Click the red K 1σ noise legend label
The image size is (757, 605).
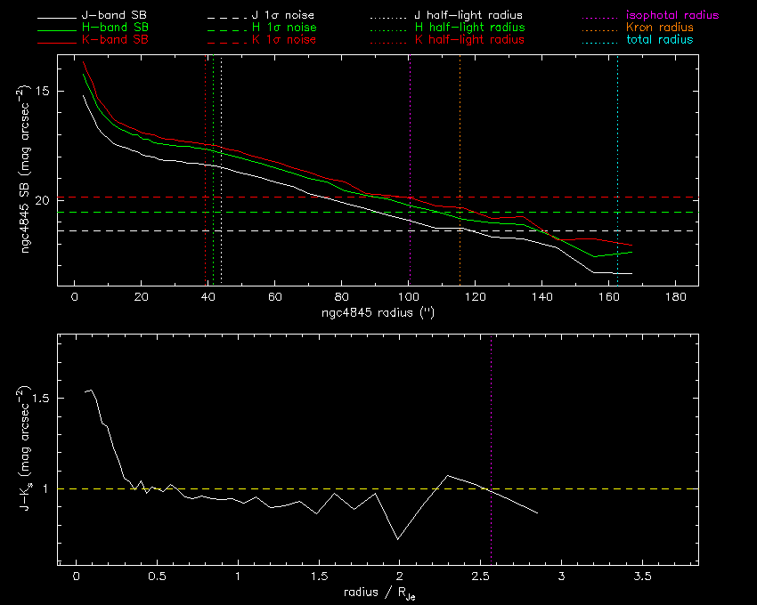point(281,41)
